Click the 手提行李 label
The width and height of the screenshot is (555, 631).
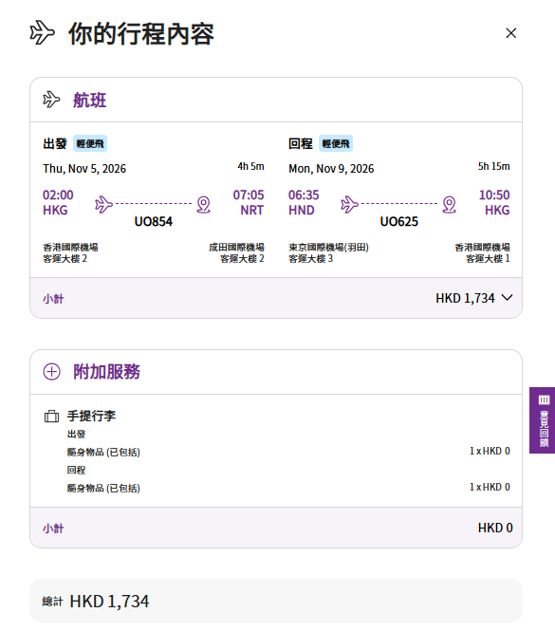click(91, 416)
